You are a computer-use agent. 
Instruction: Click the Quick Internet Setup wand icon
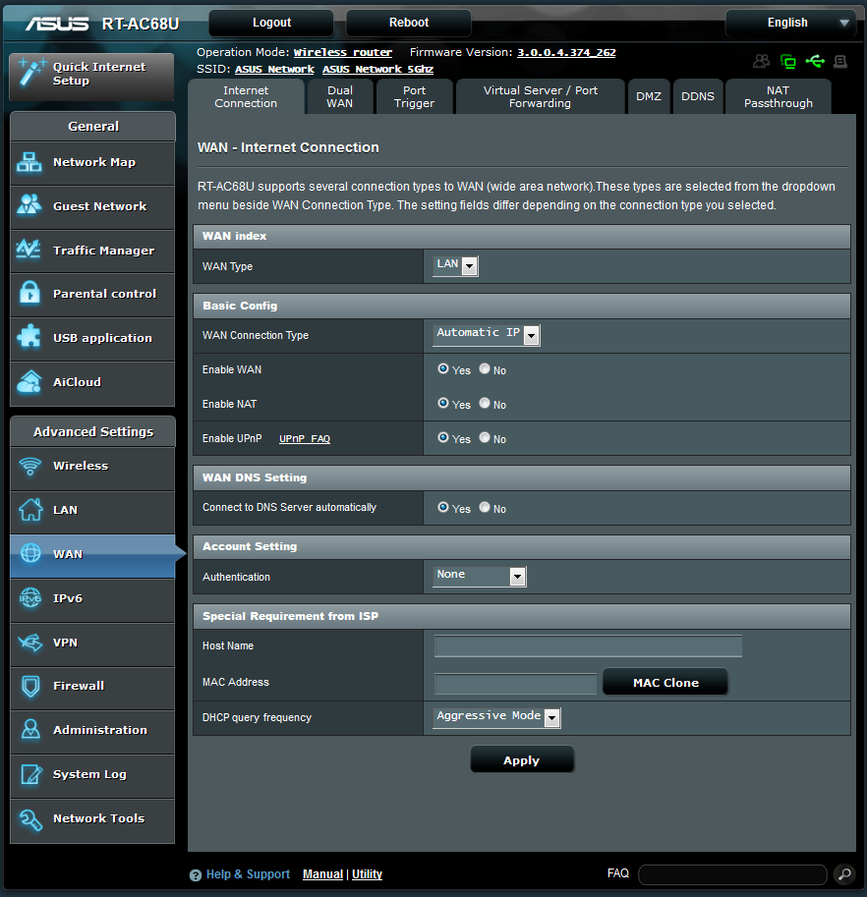click(30, 73)
